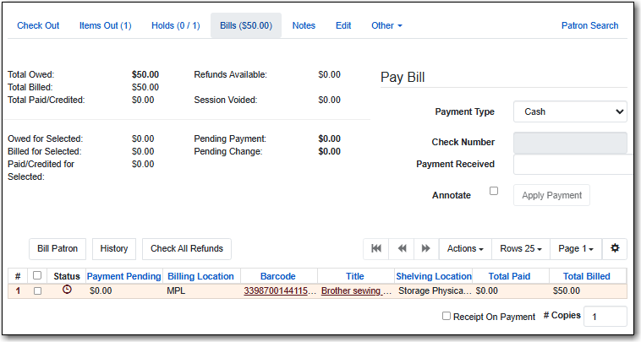This screenshot has height=342, width=641.
Task: Click the Storage Physica... shelving cell
Action: [435, 291]
